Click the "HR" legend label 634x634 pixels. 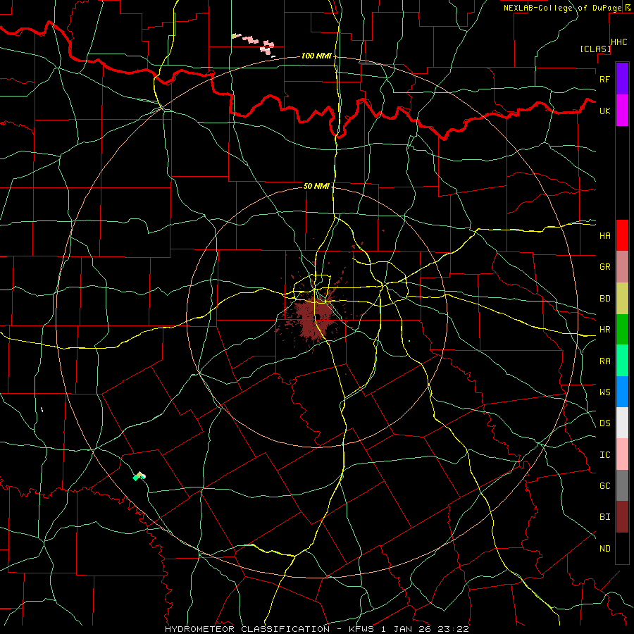[604, 330]
